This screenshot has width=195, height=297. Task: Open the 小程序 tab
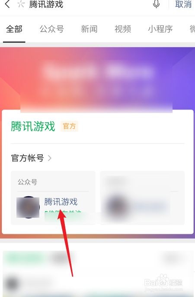click(x=160, y=29)
